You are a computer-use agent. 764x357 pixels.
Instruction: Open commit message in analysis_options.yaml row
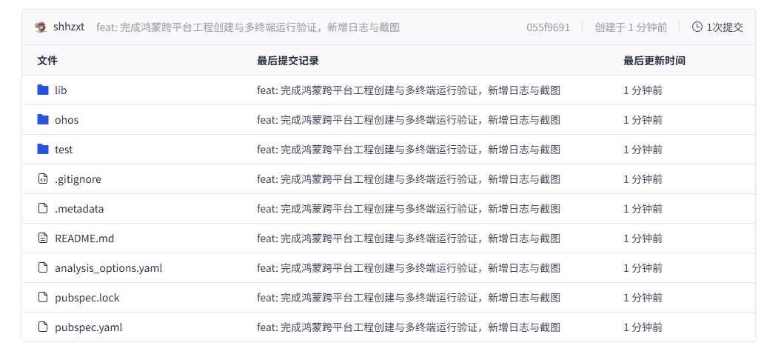[409, 268]
